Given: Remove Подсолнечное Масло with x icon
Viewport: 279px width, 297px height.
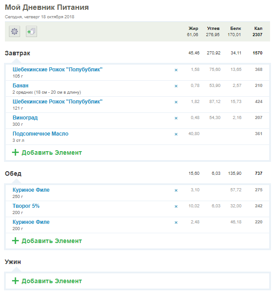Looking at the screenshot, I should point(176,134).
